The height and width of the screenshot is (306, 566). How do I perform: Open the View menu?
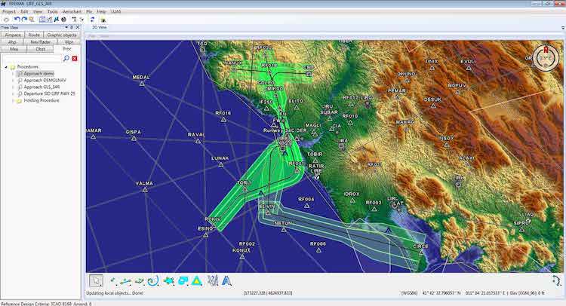pos(38,12)
